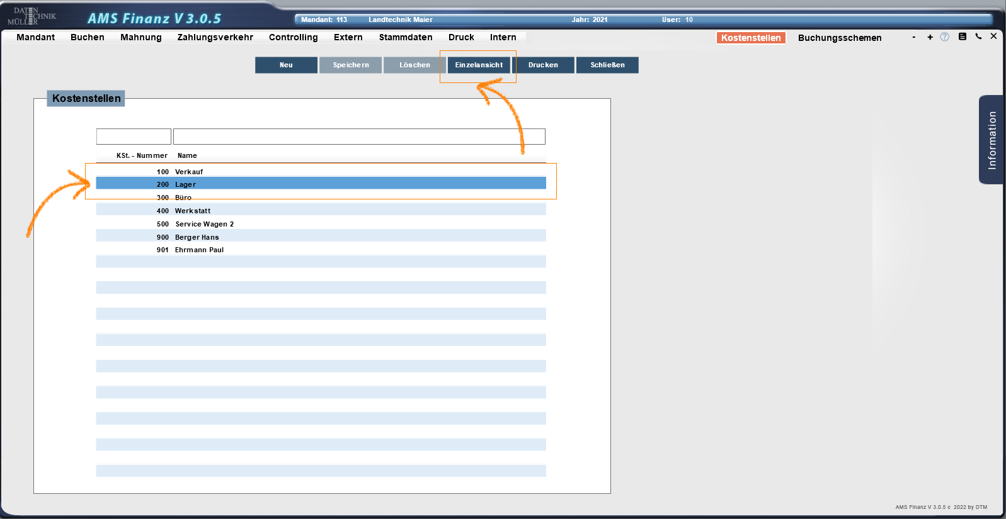Click the plus zoom-in icon
The height and width of the screenshot is (519, 1006).
click(x=930, y=37)
